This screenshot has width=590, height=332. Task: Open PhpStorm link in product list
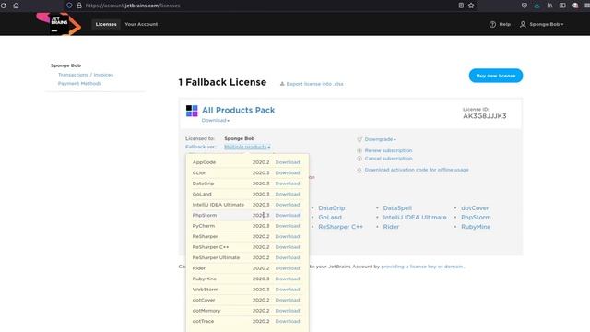click(x=476, y=218)
